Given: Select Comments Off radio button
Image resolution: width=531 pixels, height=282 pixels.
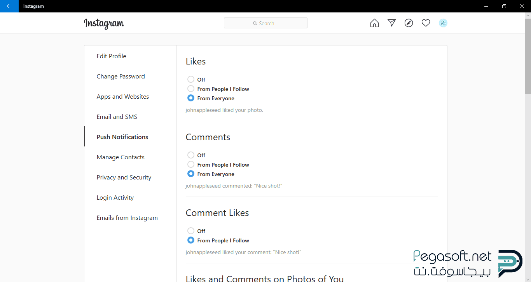Looking at the screenshot, I should [191, 155].
